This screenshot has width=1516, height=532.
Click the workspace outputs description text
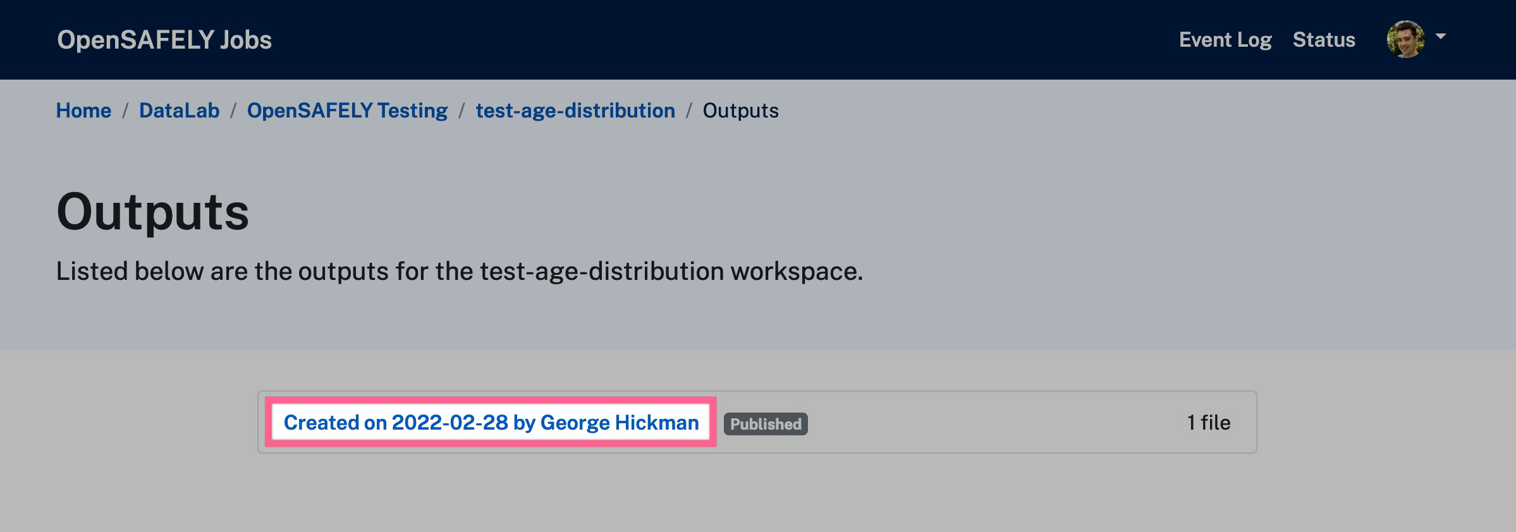tap(459, 271)
